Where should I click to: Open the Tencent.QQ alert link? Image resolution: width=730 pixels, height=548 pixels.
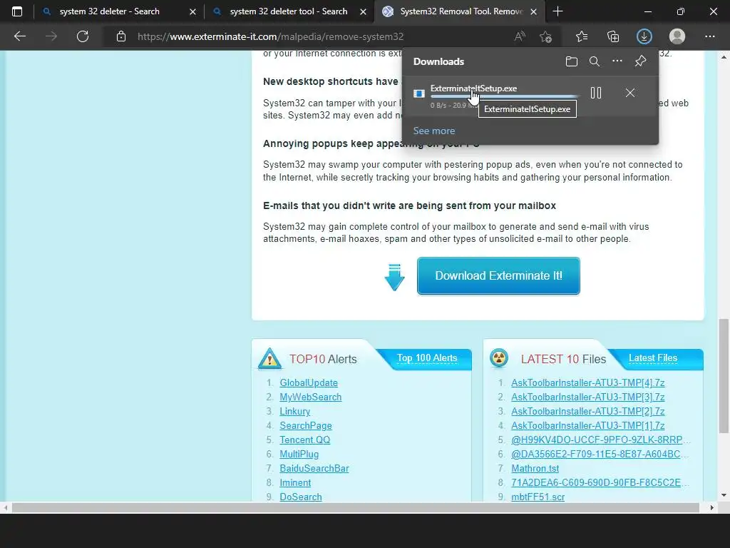point(305,440)
